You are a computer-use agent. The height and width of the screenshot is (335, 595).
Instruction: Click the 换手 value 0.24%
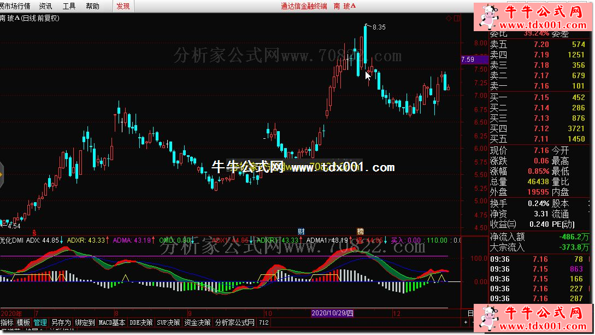coord(539,204)
